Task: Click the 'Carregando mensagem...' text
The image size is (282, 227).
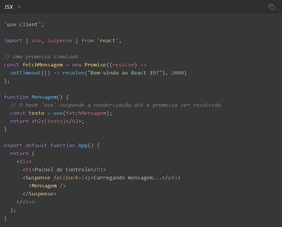Action: tap(127, 177)
